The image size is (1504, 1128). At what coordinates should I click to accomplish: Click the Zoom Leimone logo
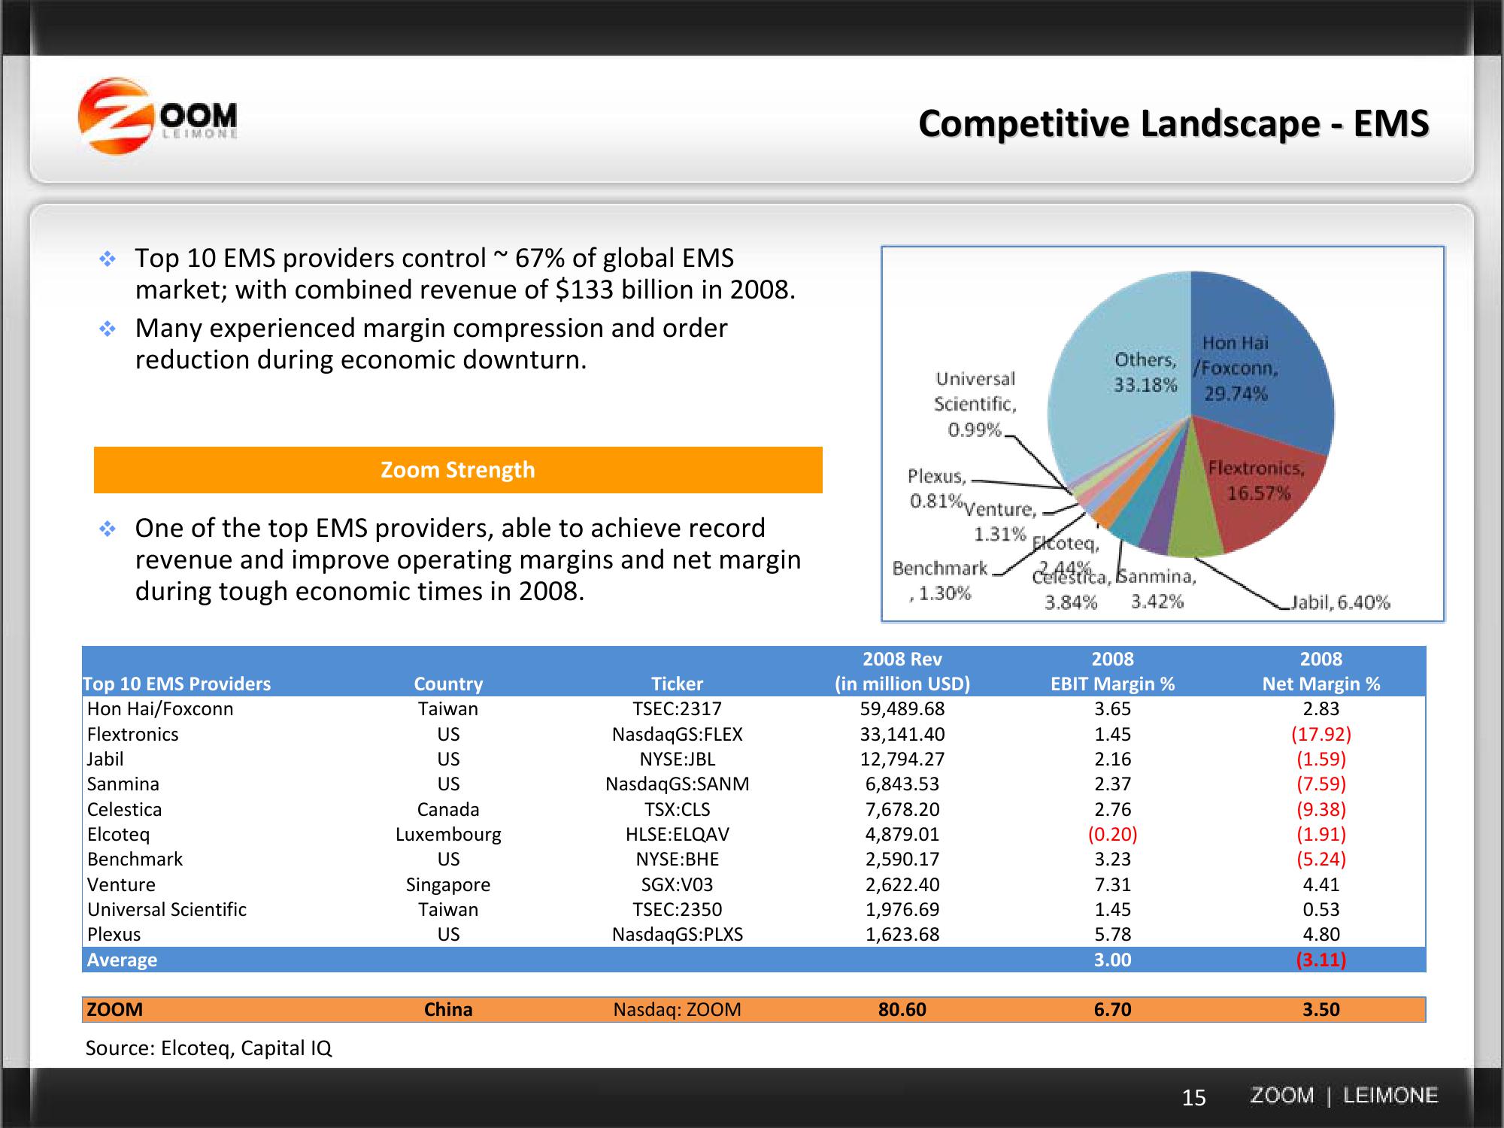(158, 117)
